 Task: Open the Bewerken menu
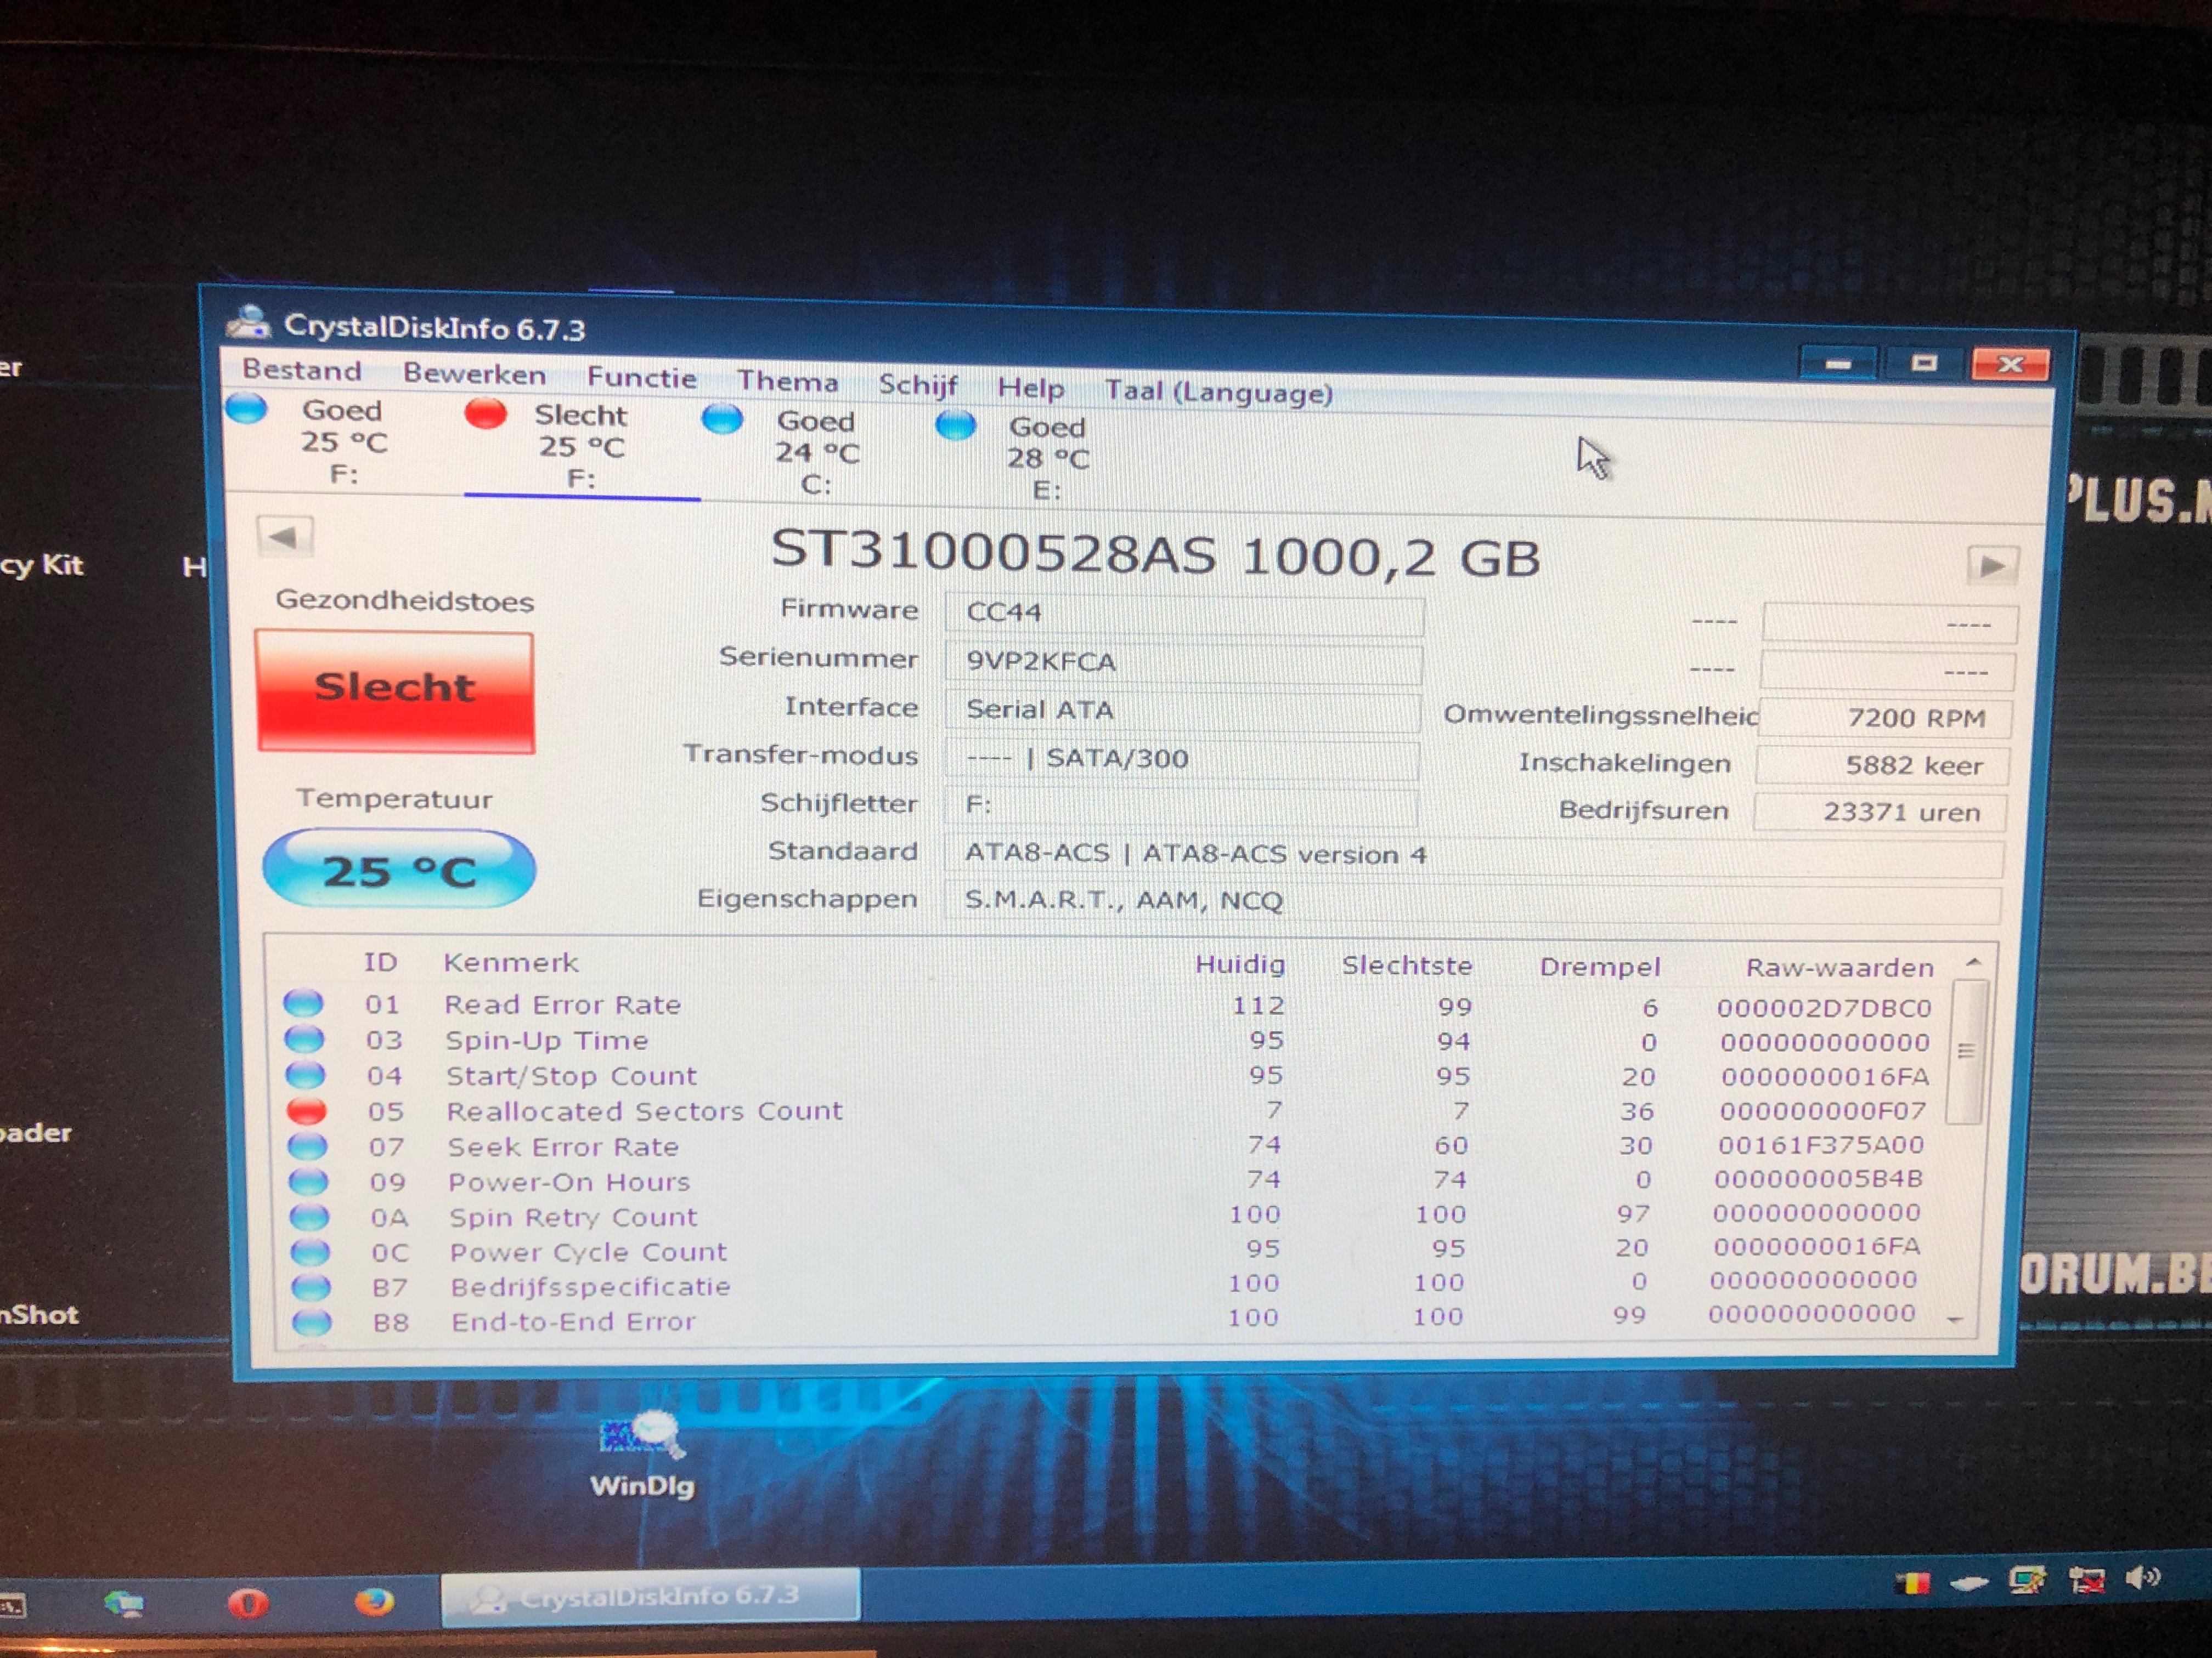point(474,374)
